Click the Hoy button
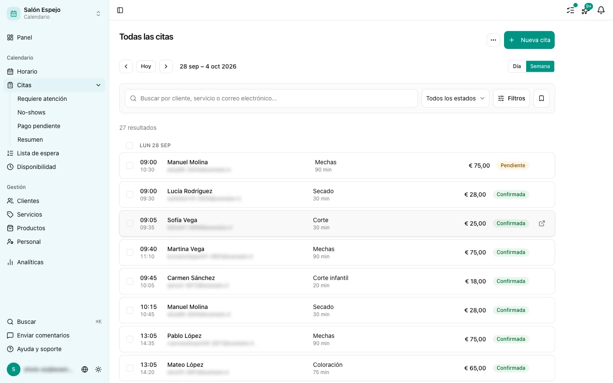The width and height of the screenshot is (613, 383). 146,66
